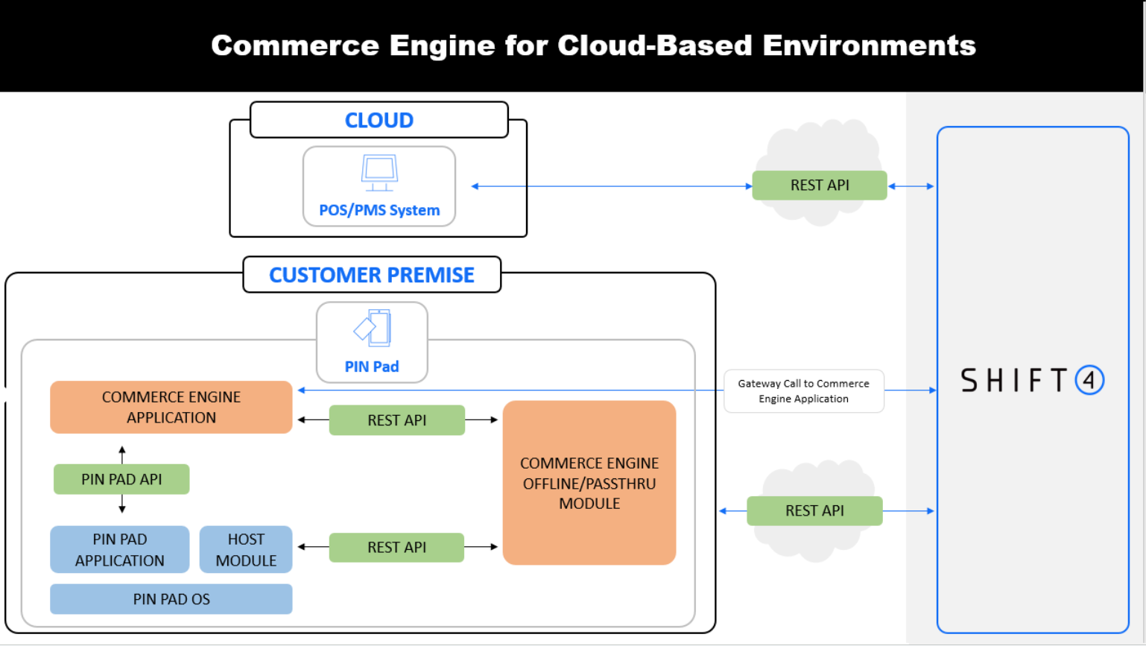Click the HOST MODULE blue box

[246, 550]
